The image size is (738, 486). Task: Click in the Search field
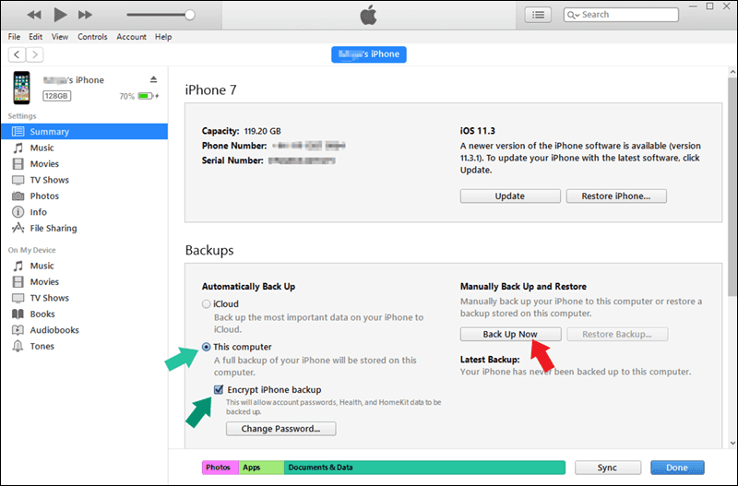621,15
